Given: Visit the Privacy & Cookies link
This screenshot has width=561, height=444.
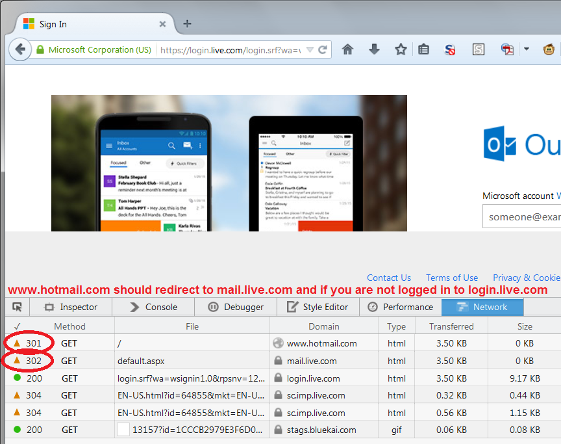Looking at the screenshot, I should tap(527, 278).
